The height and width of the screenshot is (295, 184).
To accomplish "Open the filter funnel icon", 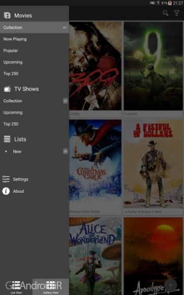I will tap(176, 13).
